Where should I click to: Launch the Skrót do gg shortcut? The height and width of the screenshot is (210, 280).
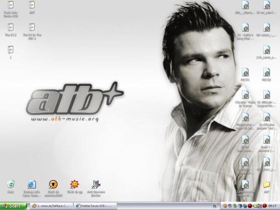[75, 187]
